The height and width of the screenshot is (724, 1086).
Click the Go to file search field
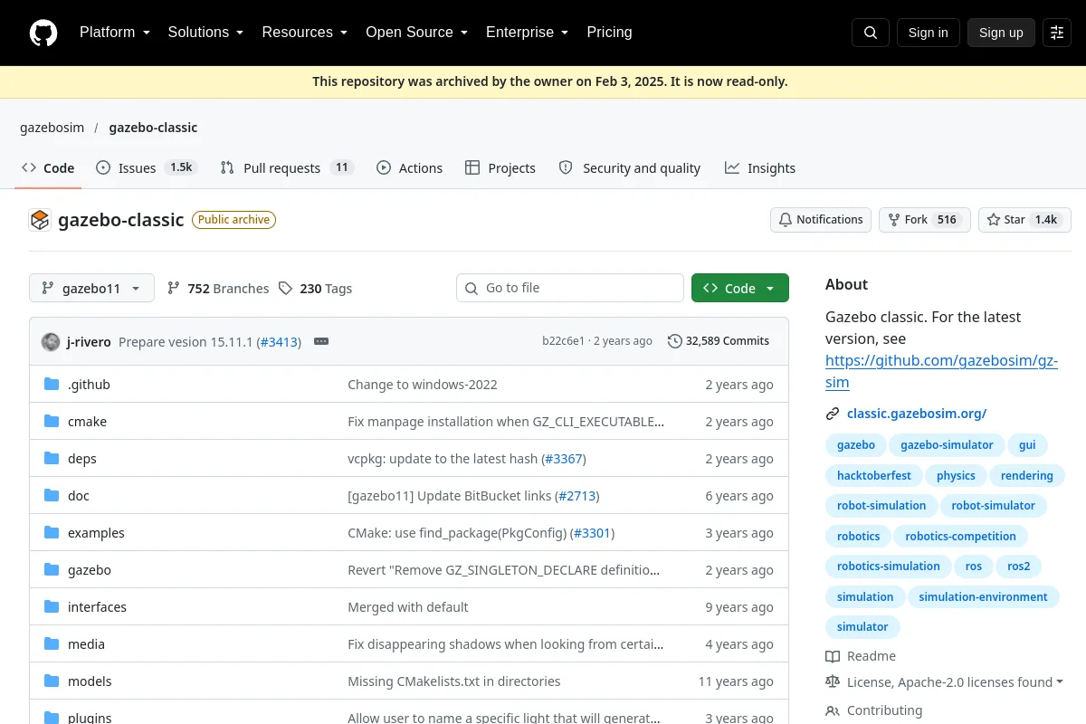[x=570, y=288]
